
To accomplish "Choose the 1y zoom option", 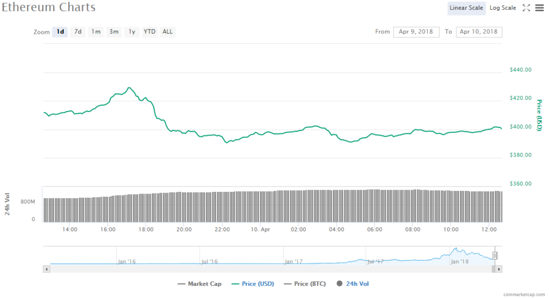I will tap(131, 32).
